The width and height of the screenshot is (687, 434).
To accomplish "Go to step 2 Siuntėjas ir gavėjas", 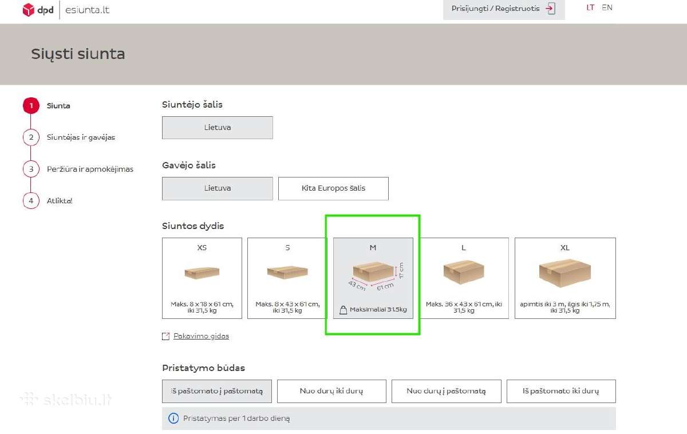I will tap(80, 137).
